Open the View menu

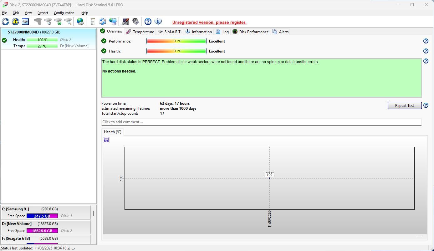(28, 13)
